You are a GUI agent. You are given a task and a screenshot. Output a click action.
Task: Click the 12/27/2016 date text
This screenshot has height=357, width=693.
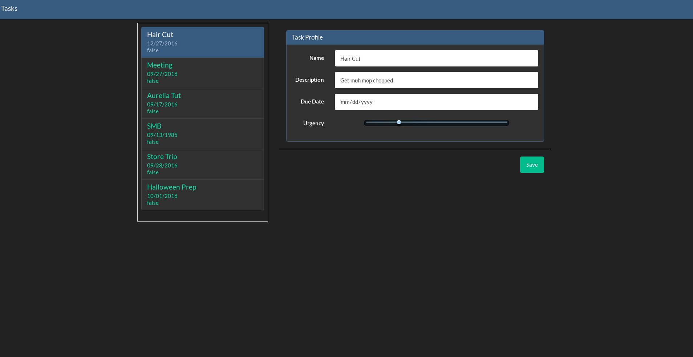click(162, 43)
